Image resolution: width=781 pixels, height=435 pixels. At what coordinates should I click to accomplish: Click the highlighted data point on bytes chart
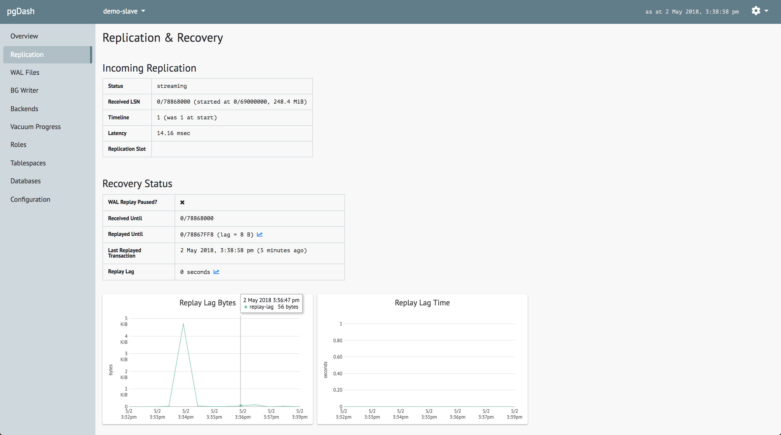tap(241, 405)
